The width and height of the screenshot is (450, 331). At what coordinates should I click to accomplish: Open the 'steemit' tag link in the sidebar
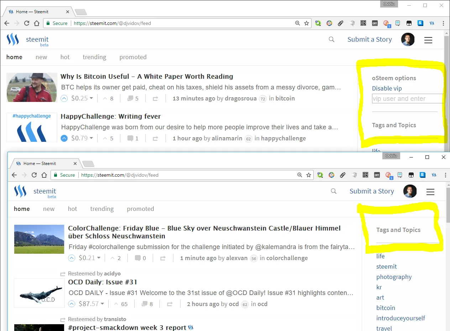pos(386,267)
